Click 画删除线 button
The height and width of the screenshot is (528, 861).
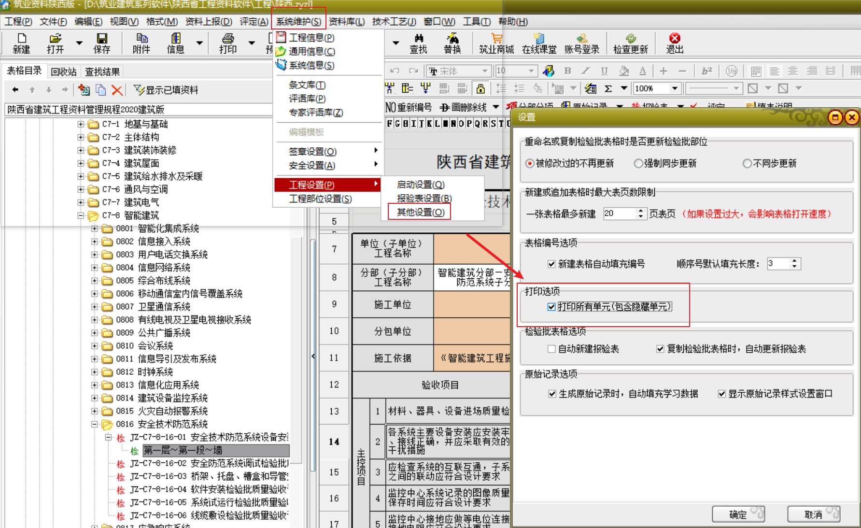(x=464, y=107)
